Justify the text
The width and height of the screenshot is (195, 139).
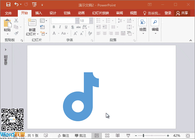click(117, 33)
